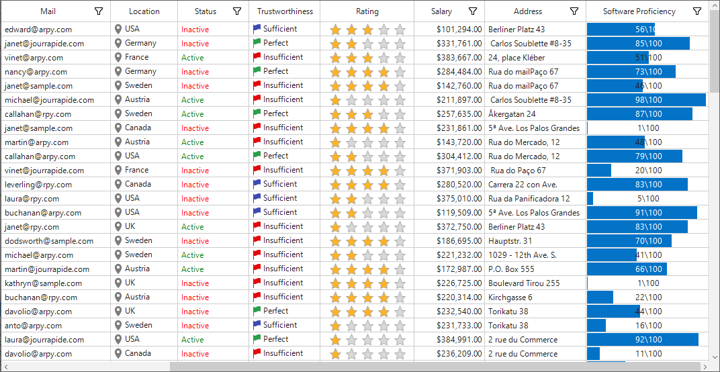
Task: Open the Address column filter icon
Action: pyautogui.click(x=574, y=11)
